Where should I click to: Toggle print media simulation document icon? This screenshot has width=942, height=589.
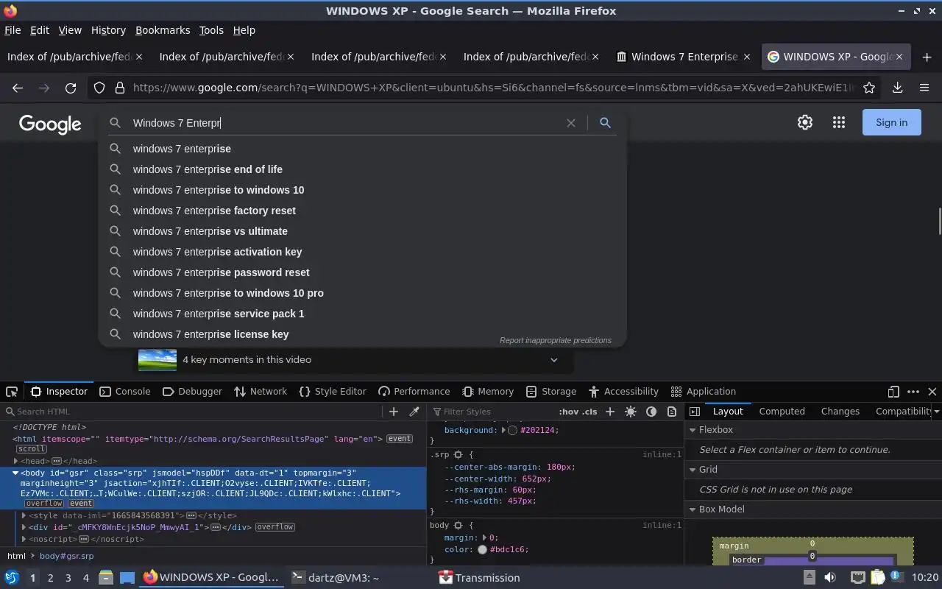671,412
